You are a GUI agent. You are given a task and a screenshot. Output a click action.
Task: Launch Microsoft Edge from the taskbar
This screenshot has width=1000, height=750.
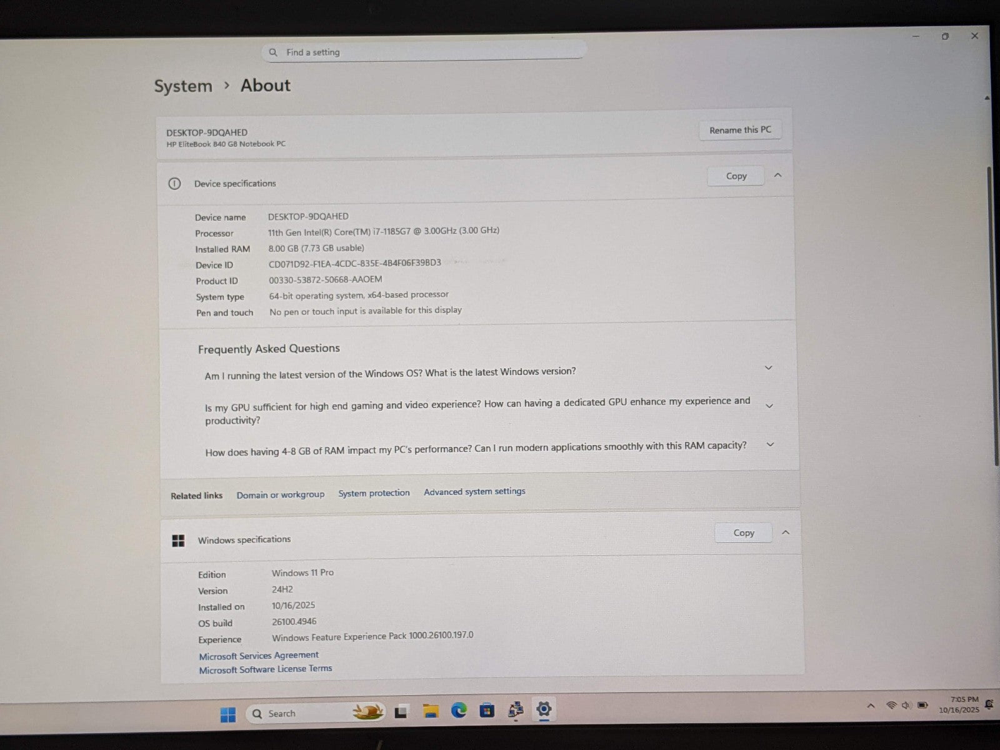(x=459, y=711)
